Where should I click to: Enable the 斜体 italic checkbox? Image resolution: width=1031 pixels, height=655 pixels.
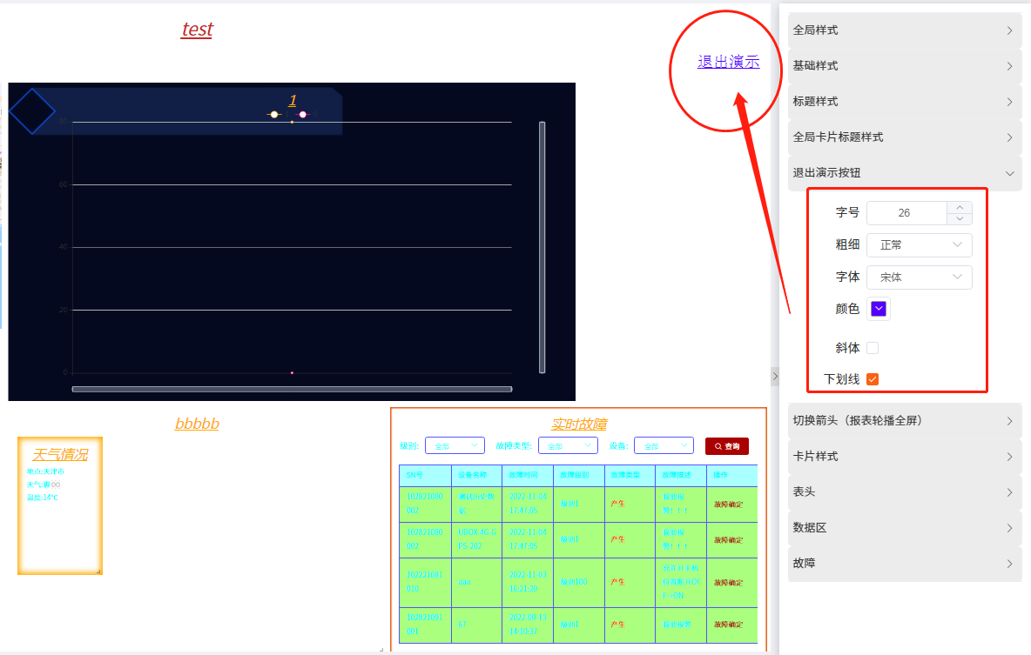click(873, 348)
